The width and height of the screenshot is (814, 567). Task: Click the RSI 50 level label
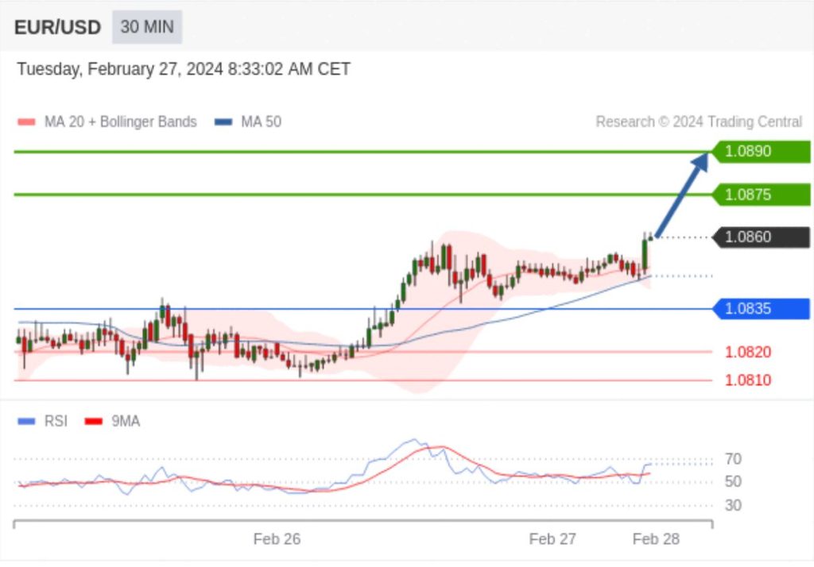pos(733,482)
